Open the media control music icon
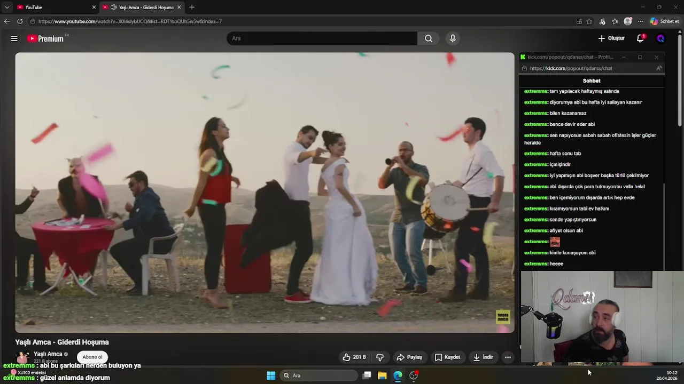Viewport: 684px width, 384px height. (602, 21)
